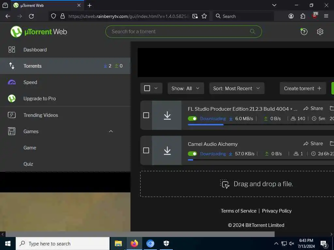
Task: Show hidden system tray icons
Action: pos(276,243)
